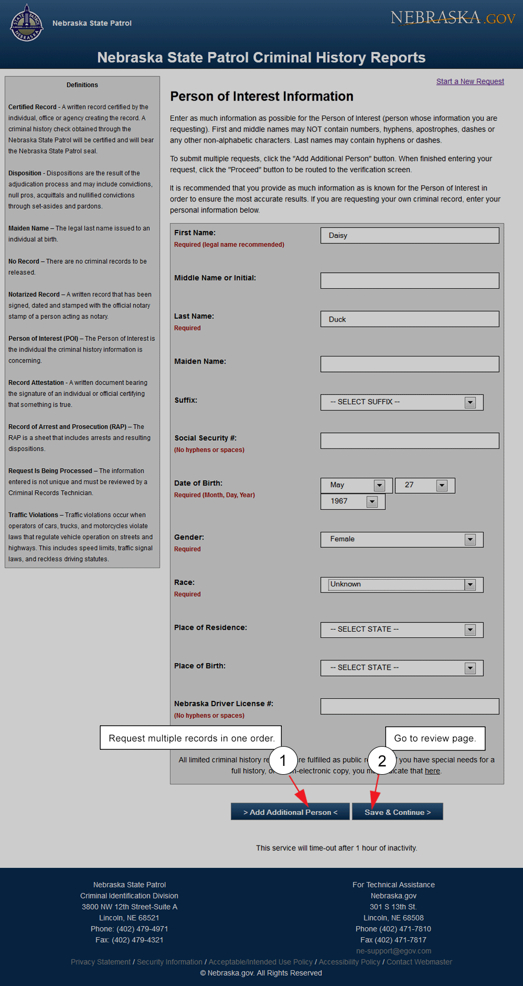Click the 'Certified Record' definition term
The image size is (523, 986).
tap(32, 107)
